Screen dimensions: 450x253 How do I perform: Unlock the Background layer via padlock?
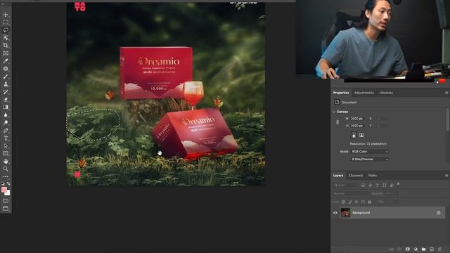(x=439, y=212)
